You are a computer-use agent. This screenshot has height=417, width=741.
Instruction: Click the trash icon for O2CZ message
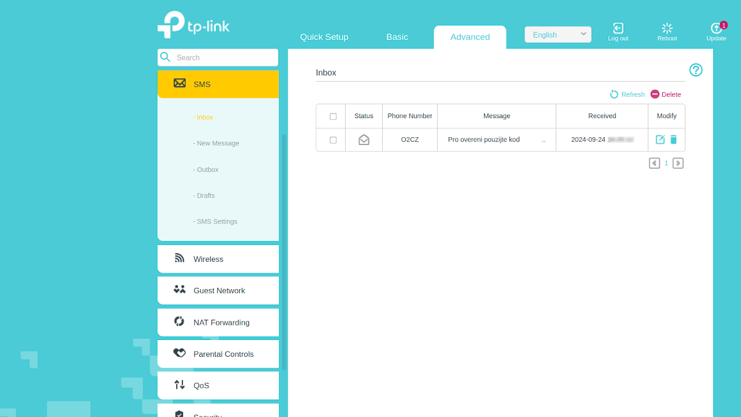673,140
